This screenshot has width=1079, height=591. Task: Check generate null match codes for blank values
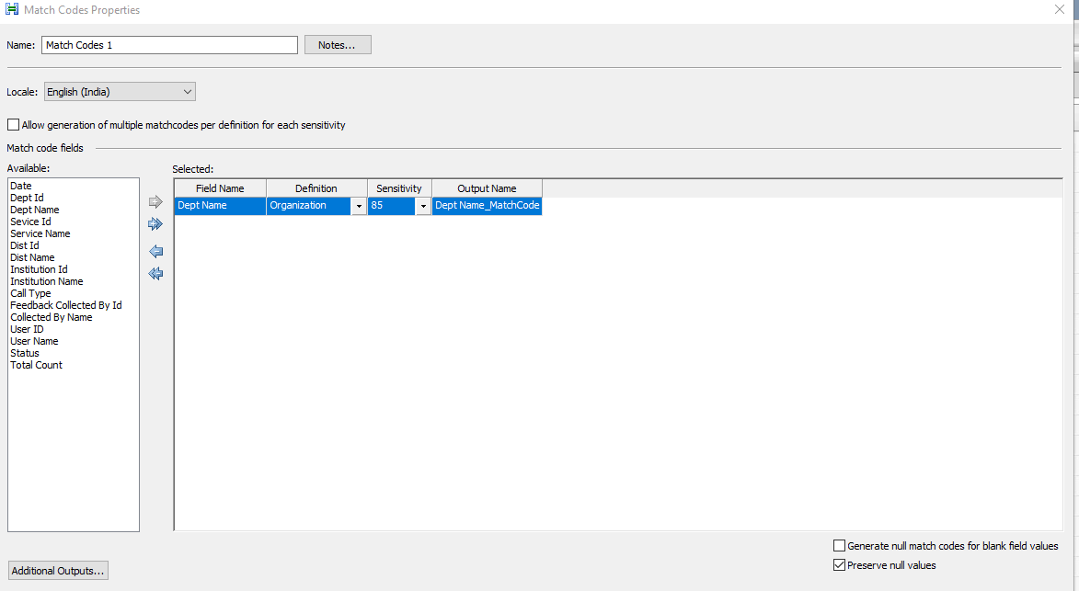[x=839, y=545]
